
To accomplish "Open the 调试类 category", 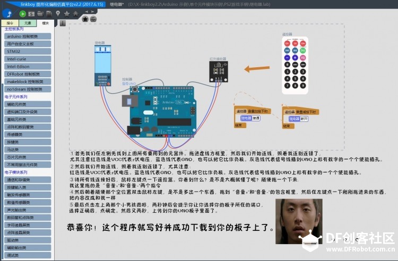I will click(x=28, y=255).
